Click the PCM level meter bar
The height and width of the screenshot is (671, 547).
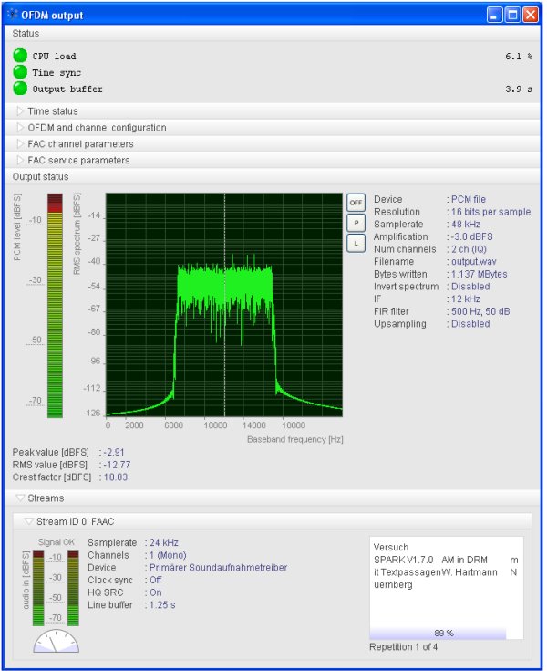[x=55, y=305]
